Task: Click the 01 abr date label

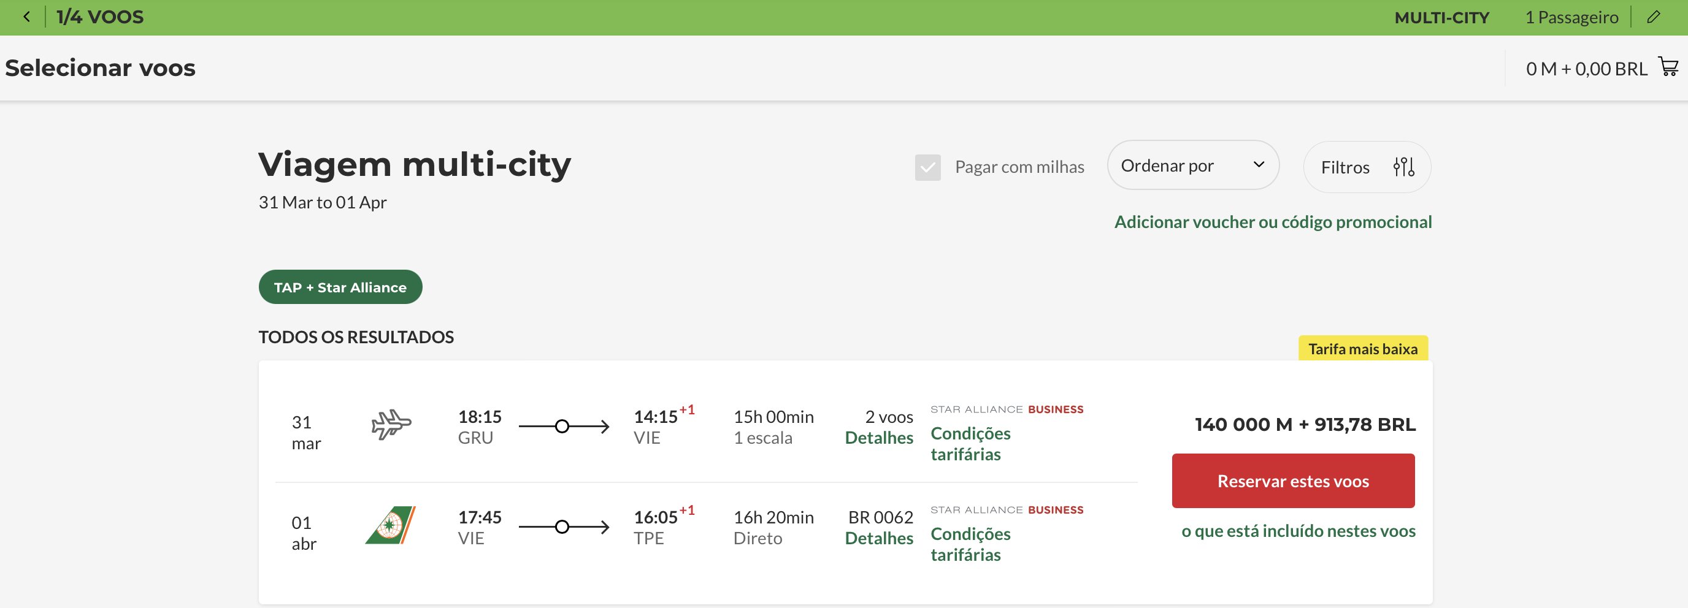Action: pyautogui.click(x=304, y=533)
